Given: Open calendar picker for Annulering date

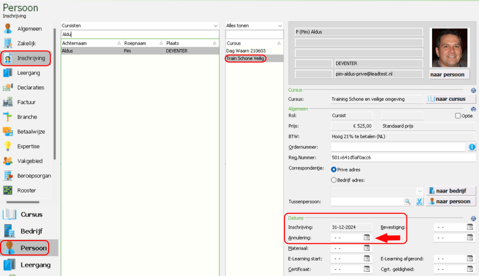Looking at the screenshot, I should pos(367,237).
